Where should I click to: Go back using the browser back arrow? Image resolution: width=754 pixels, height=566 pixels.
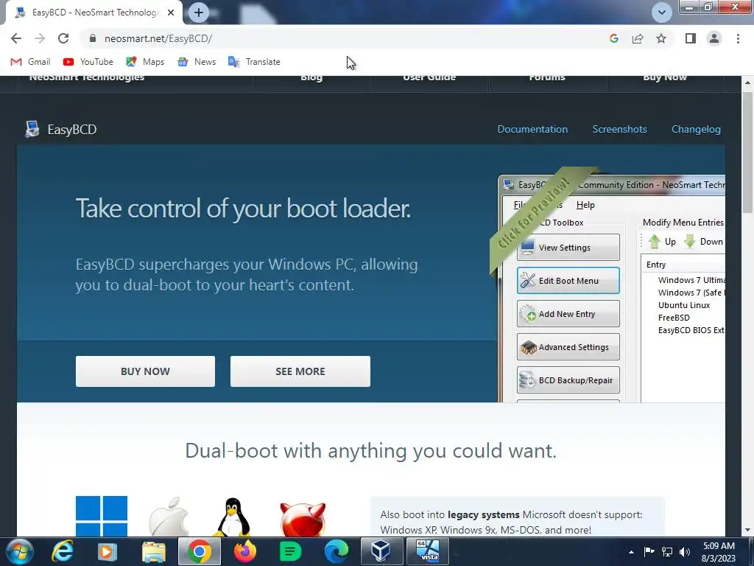16,38
